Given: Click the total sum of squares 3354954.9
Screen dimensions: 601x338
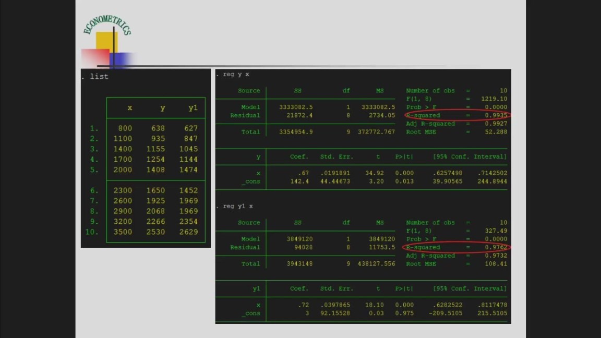Looking at the screenshot, I should 296,132.
